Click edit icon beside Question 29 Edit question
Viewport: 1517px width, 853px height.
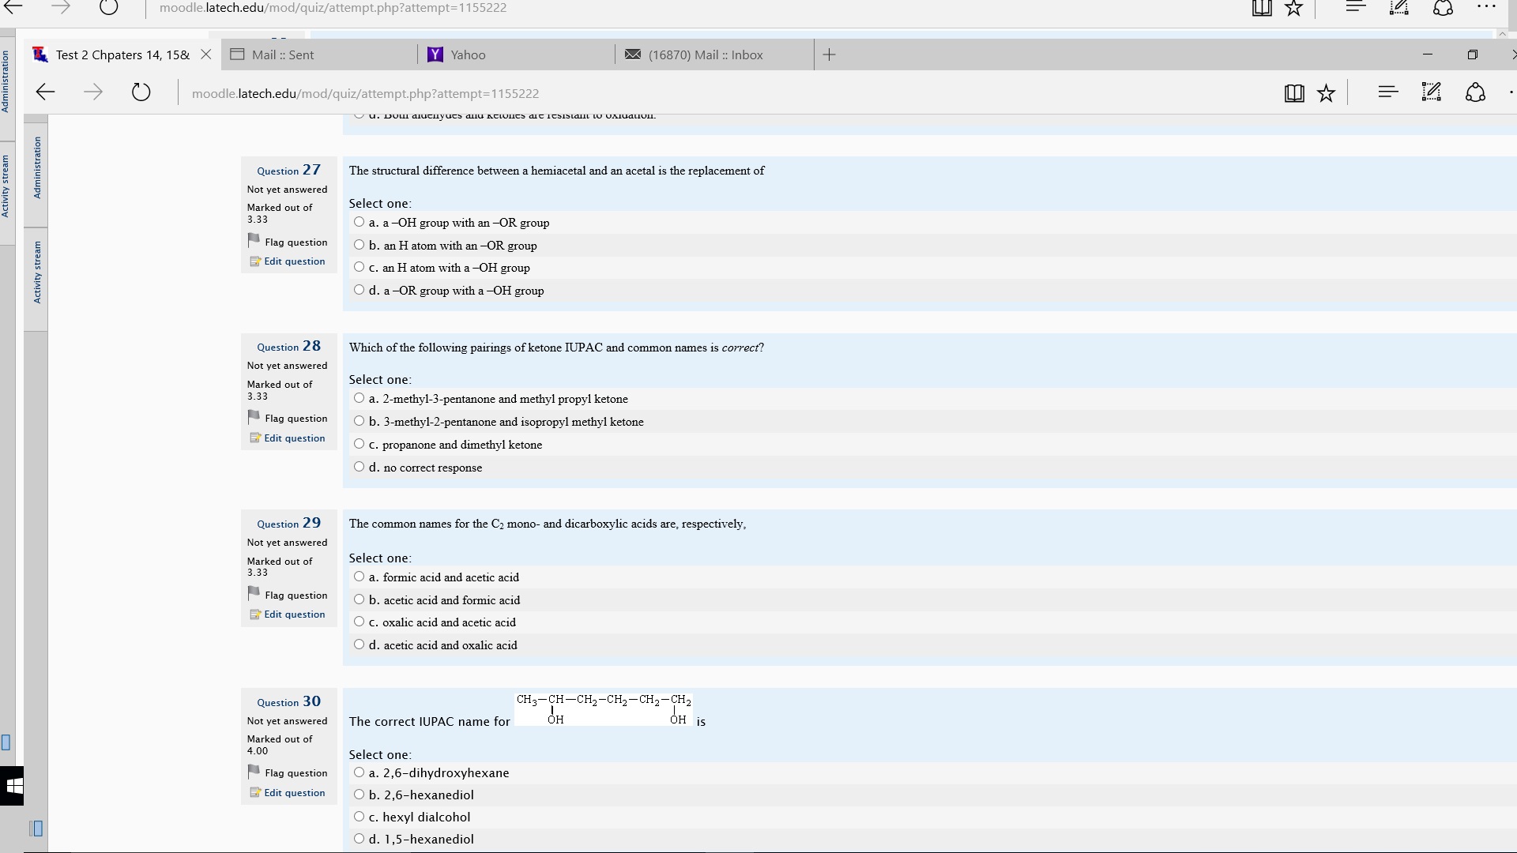coord(255,614)
